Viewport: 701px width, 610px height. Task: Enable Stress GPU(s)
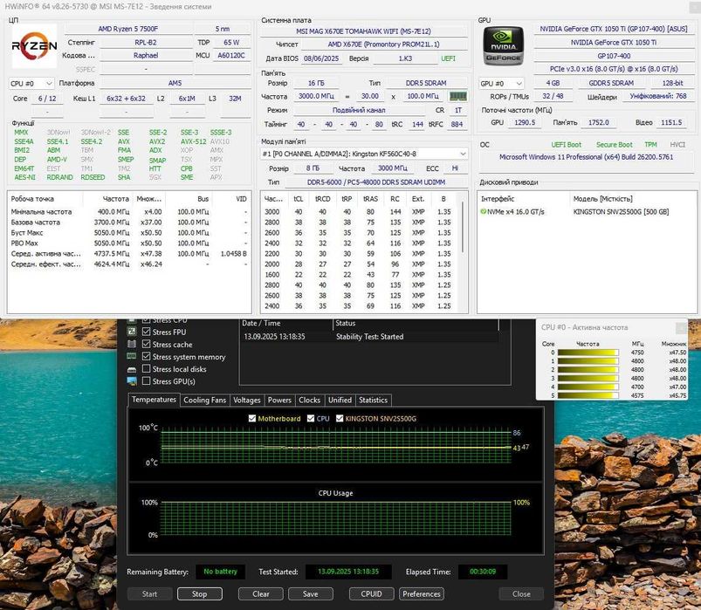coord(146,380)
